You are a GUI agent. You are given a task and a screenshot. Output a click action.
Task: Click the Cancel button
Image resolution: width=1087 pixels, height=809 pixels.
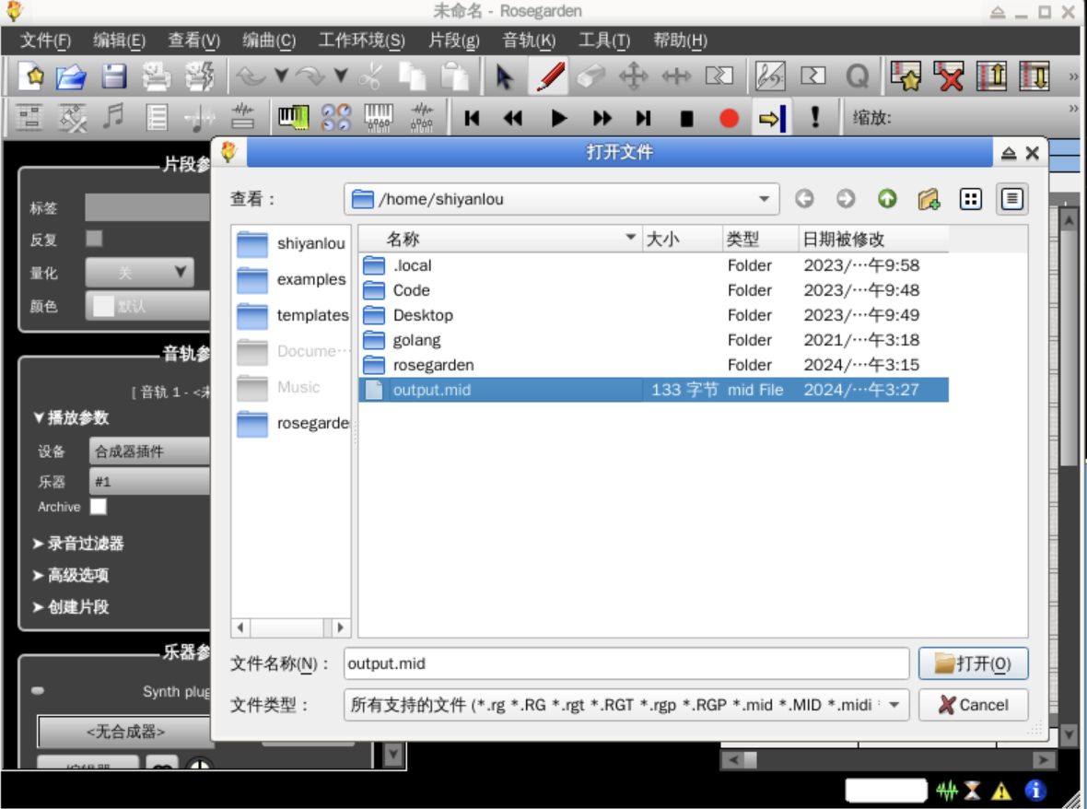pos(973,705)
